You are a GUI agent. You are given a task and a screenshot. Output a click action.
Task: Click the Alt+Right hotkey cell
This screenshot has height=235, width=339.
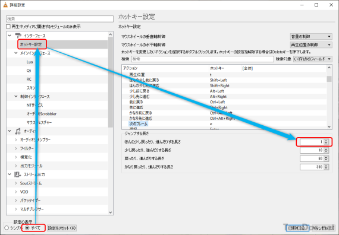[218, 97]
